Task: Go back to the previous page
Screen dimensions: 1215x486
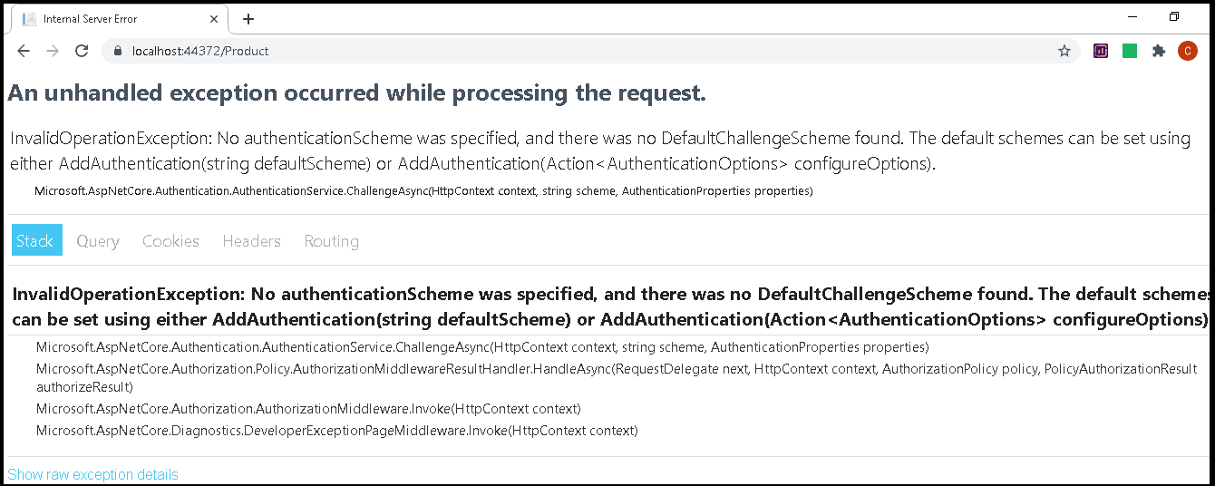Action: (24, 52)
